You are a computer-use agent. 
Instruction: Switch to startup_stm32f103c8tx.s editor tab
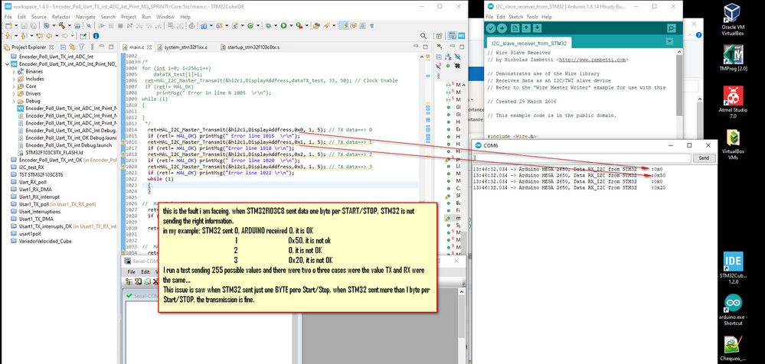250,47
